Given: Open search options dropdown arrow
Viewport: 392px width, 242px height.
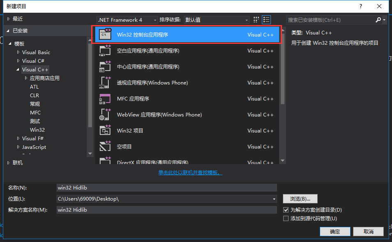Looking at the screenshot, I should point(384,20).
